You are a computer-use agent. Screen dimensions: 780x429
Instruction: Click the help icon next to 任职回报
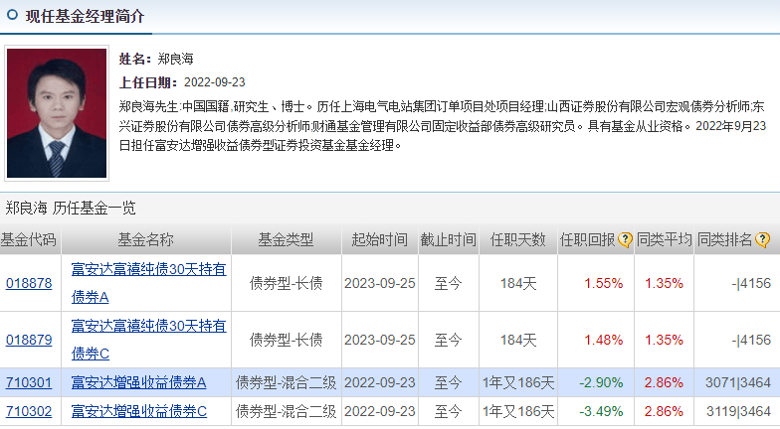[625, 240]
